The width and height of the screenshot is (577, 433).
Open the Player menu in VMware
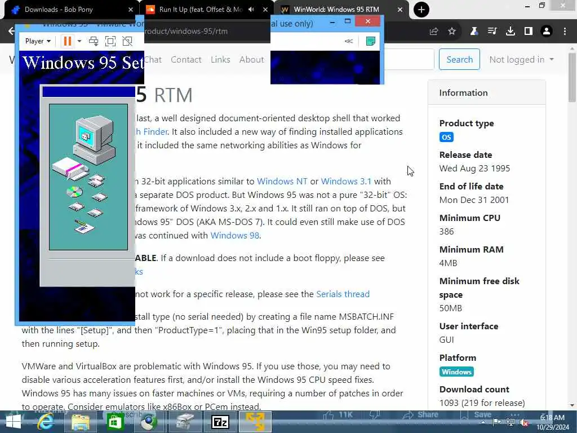pyautogui.click(x=38, y=41)
